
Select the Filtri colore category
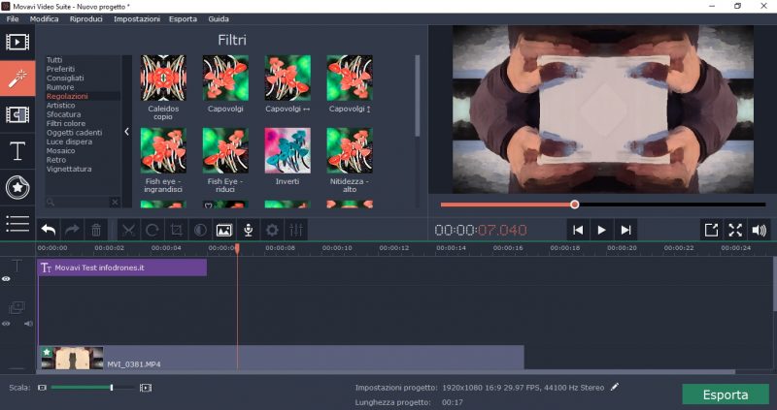[66, 124]
